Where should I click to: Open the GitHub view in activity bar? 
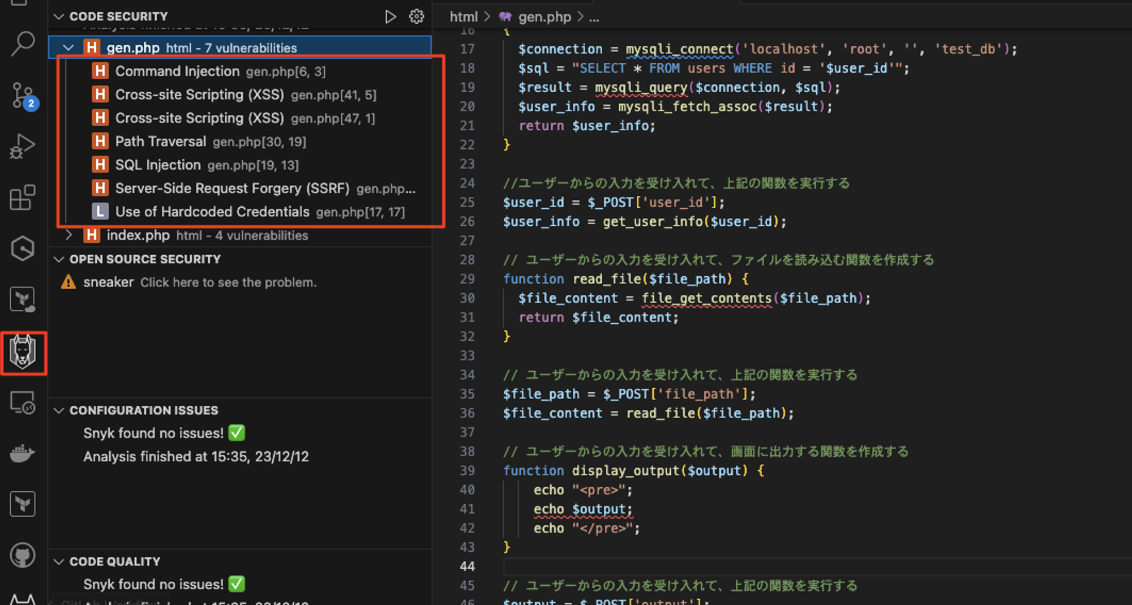[x=23, y=555]
